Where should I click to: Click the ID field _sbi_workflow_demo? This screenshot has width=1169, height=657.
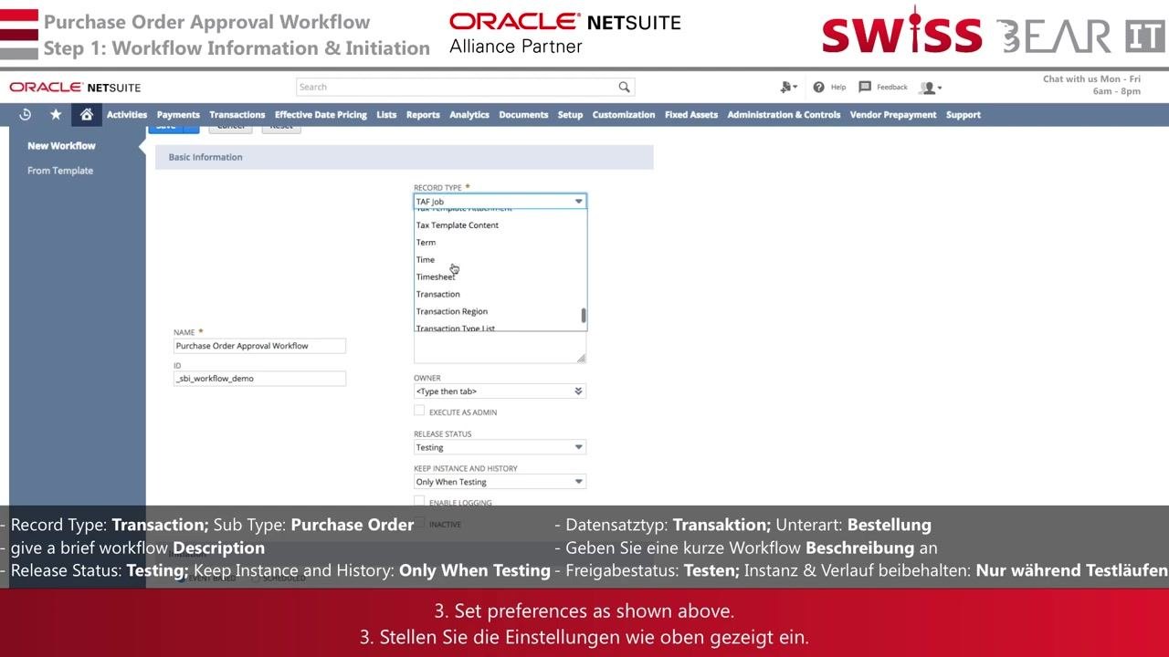259,379
